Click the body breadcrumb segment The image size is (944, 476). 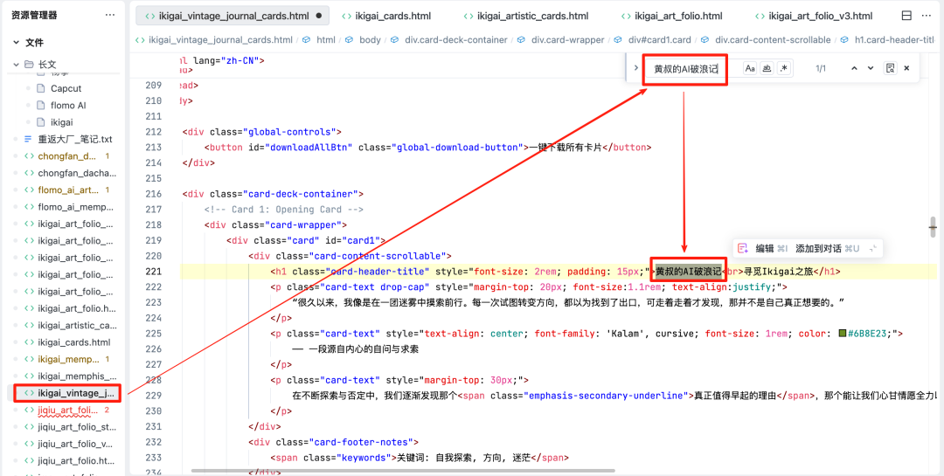[x=371, y=39]
